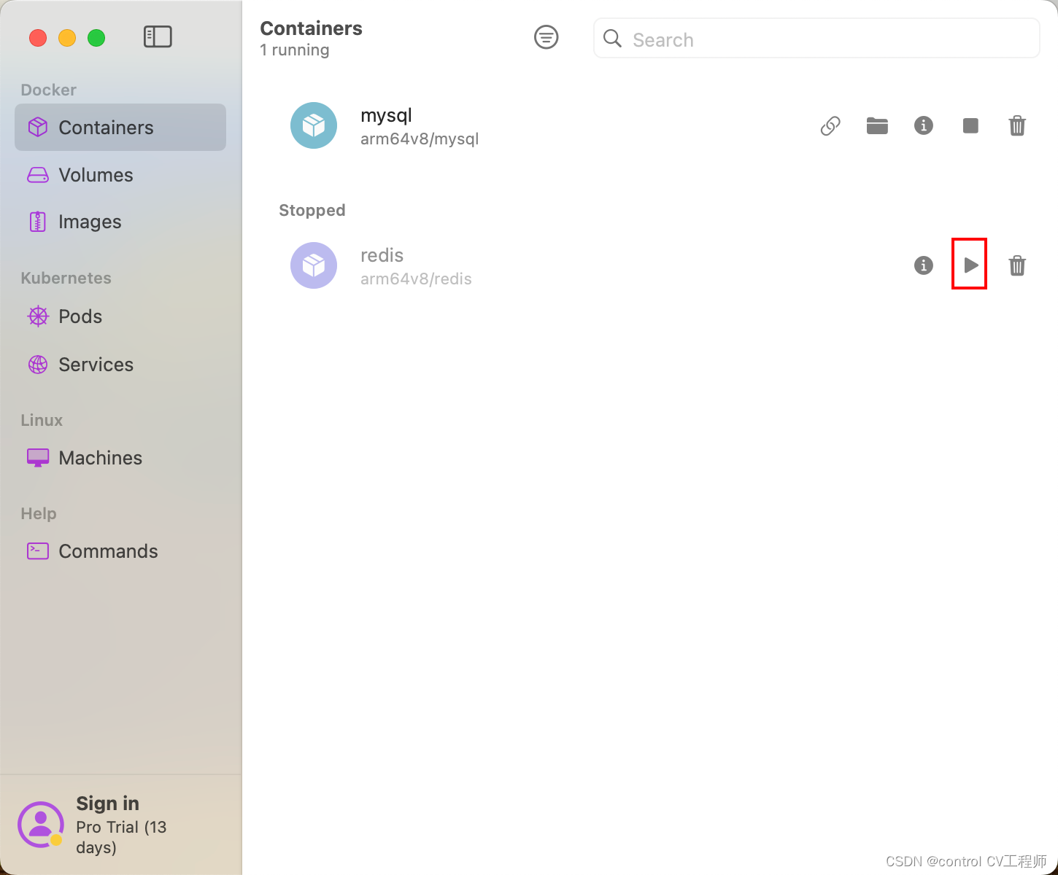The image size is (1058, 875).
Task: Minimize the window with yellow button
Action: click(67, 37)
